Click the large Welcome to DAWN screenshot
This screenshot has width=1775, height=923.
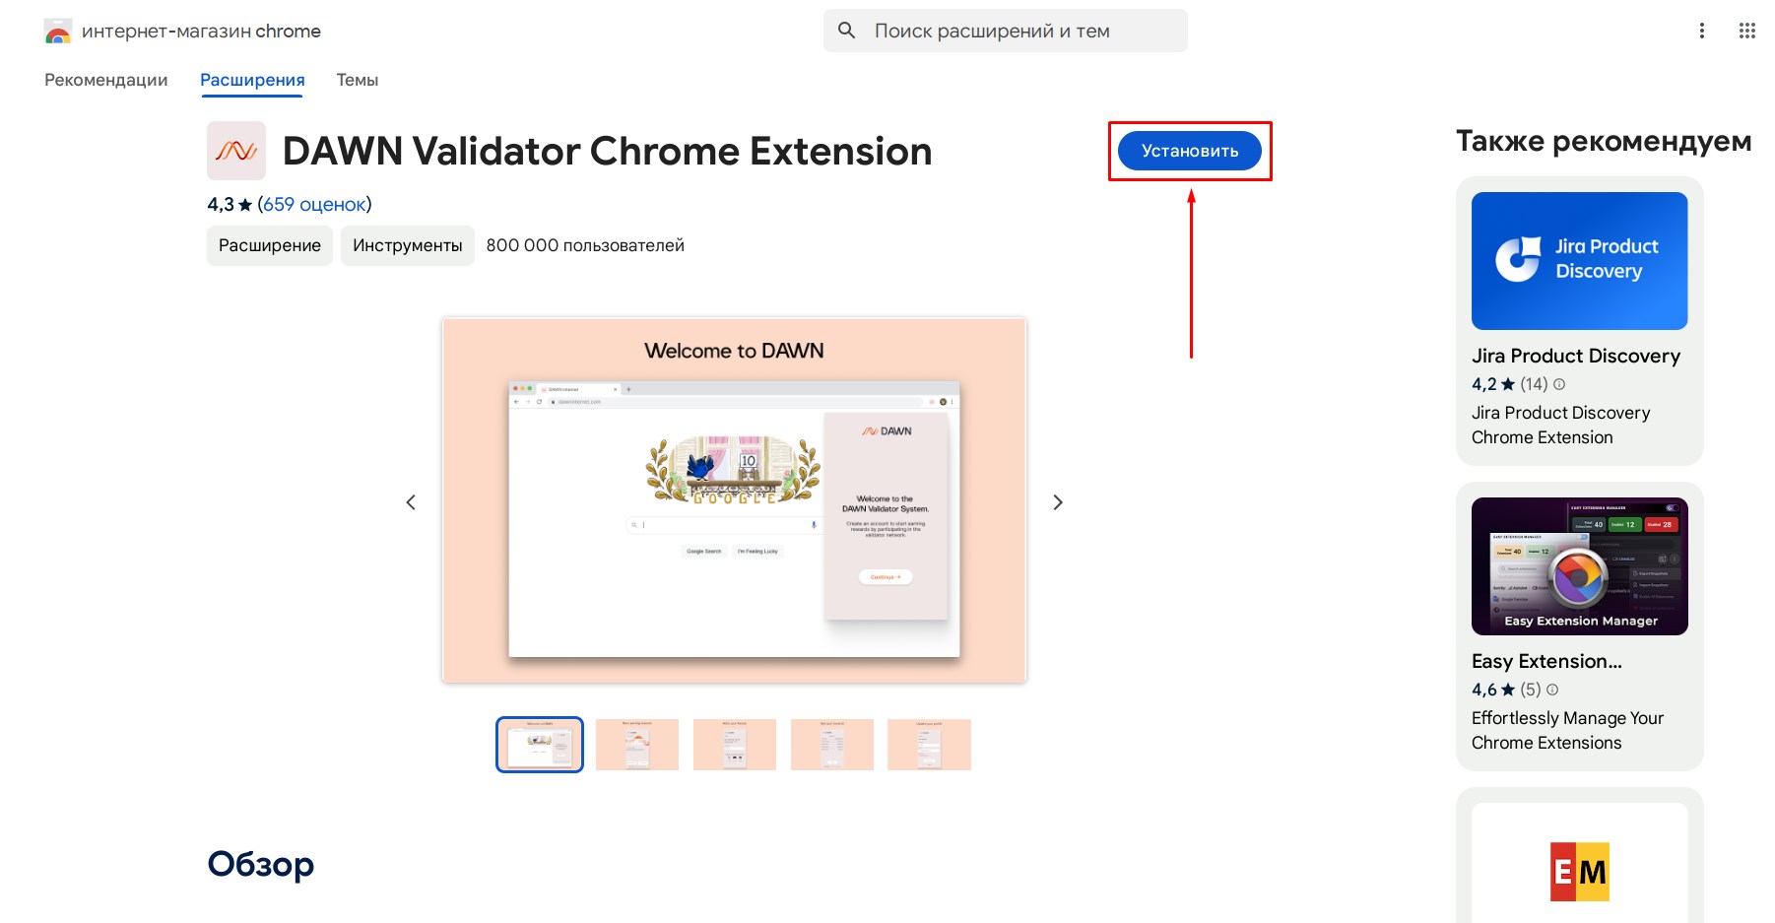coord(735,500)
